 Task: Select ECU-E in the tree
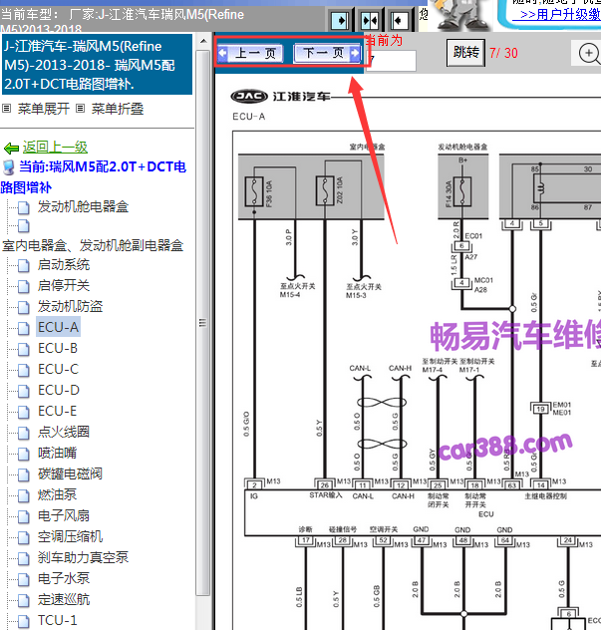click(57, 411)
